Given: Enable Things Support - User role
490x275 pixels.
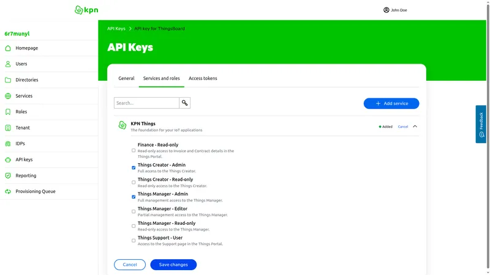Looking at the screenshot, I should point(134,241).
